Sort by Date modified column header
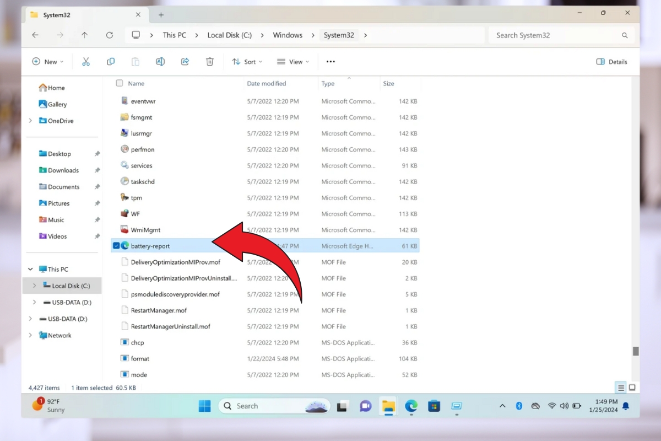661x441 pixels. (267, 84)
